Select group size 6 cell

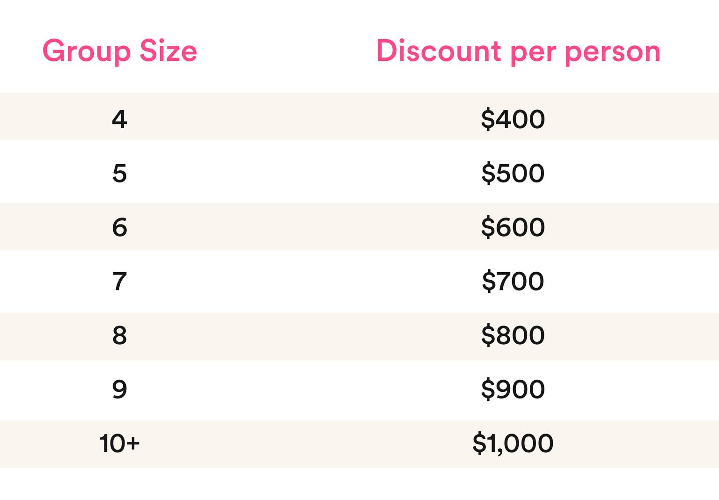pyautogui.click(x=119, y=227)
